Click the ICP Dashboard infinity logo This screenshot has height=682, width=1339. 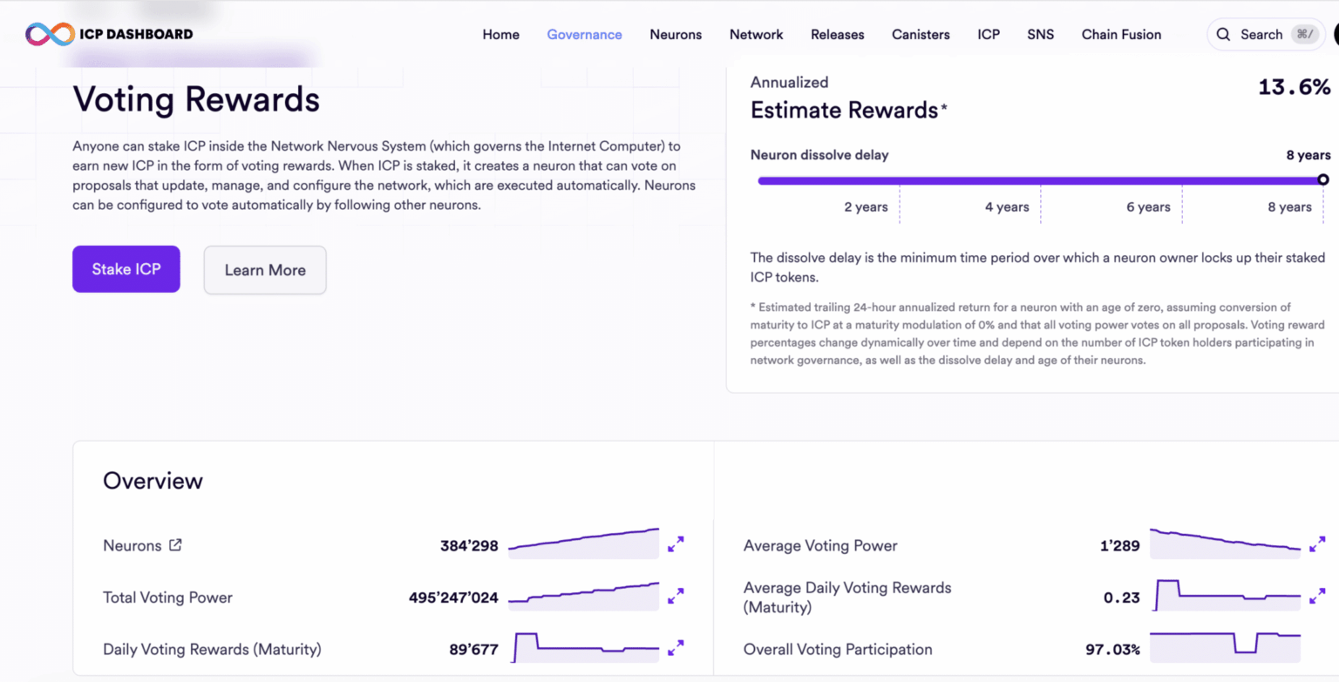point(50,35)
